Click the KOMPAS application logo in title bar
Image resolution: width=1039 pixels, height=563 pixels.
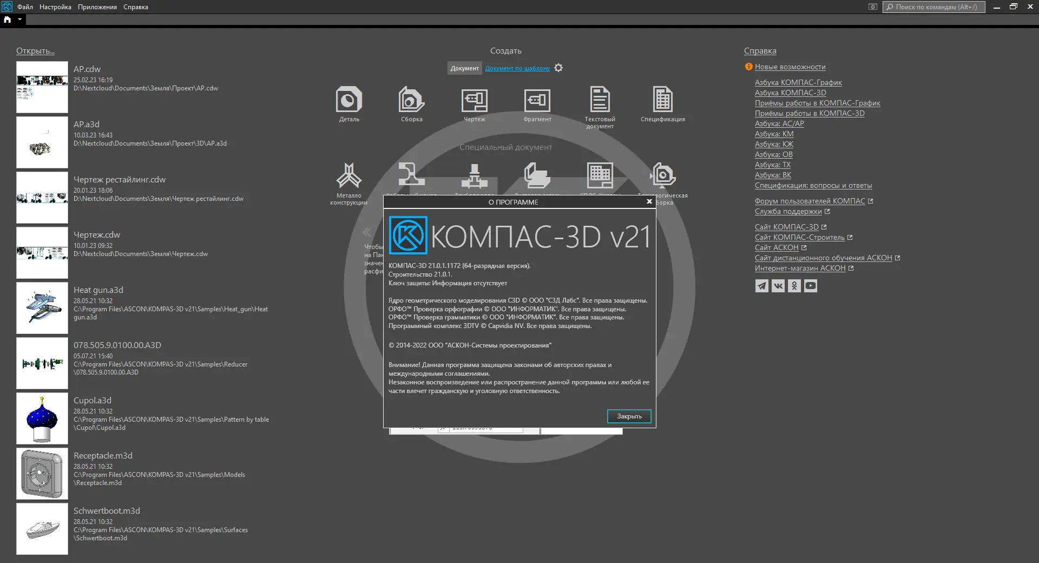[7, 6]
